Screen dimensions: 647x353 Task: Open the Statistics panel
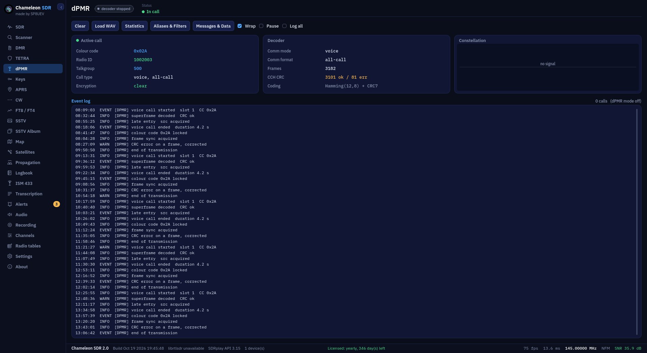pyautogui.click(x=134, y=26)
